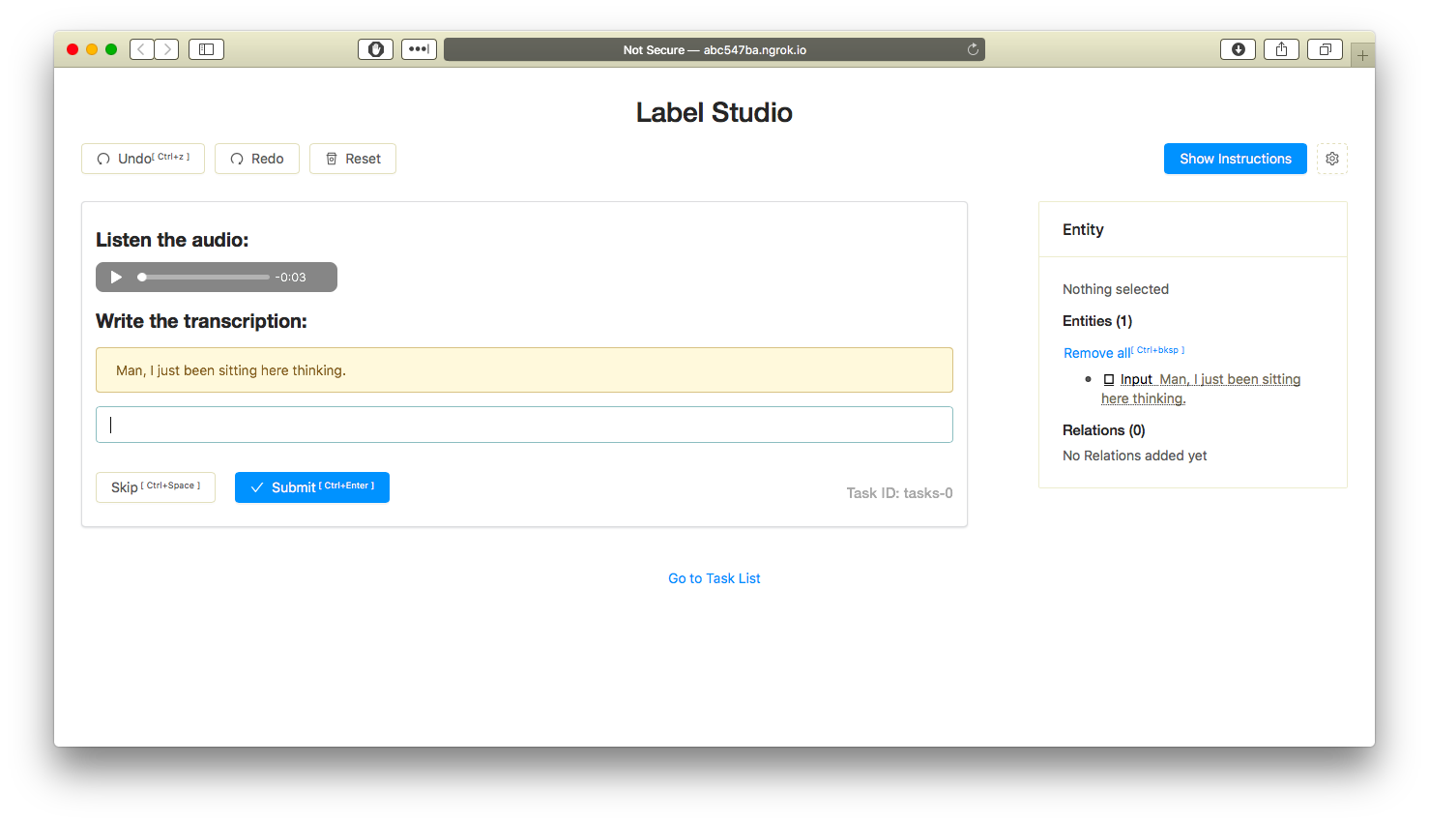Image resolution: width=1429 pixels, height=824 pixels.
Task: Click the Safari share icon
Action: click(x=1281, y=48)
